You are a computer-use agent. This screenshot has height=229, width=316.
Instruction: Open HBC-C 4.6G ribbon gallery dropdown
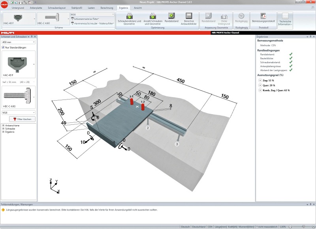[68, 19]
